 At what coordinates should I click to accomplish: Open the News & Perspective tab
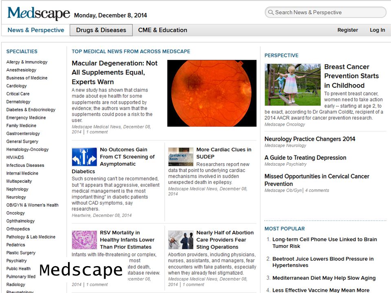tap(36, 30)
